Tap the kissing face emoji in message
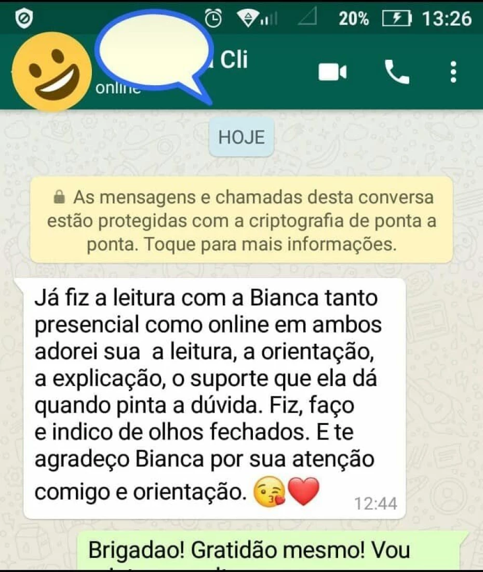This screenshot has width=483, height=572. pos(270,491)
